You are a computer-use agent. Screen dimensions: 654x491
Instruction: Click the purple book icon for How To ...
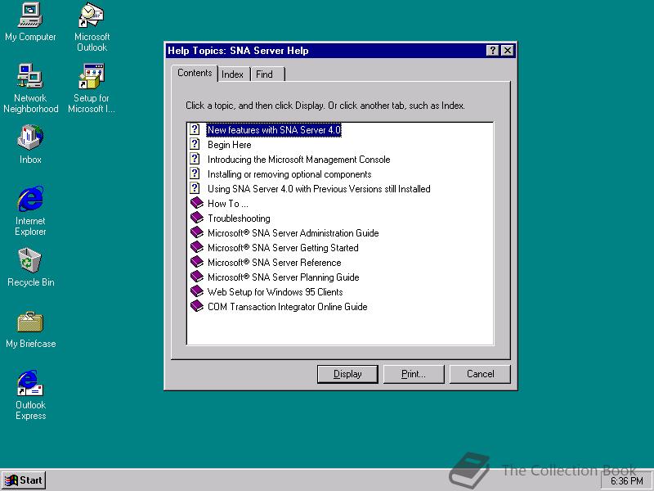(x=196, y=203)
